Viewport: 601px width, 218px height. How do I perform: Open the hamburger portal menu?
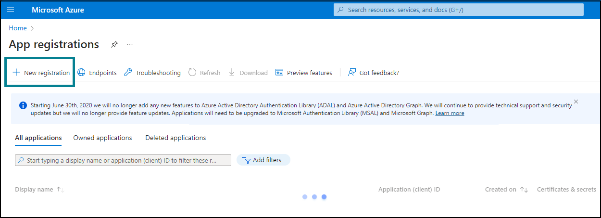(10, 10)
